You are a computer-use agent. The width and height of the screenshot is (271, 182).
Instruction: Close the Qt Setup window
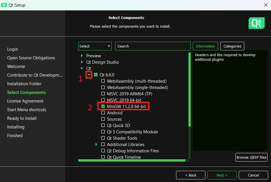coord(266,5)
